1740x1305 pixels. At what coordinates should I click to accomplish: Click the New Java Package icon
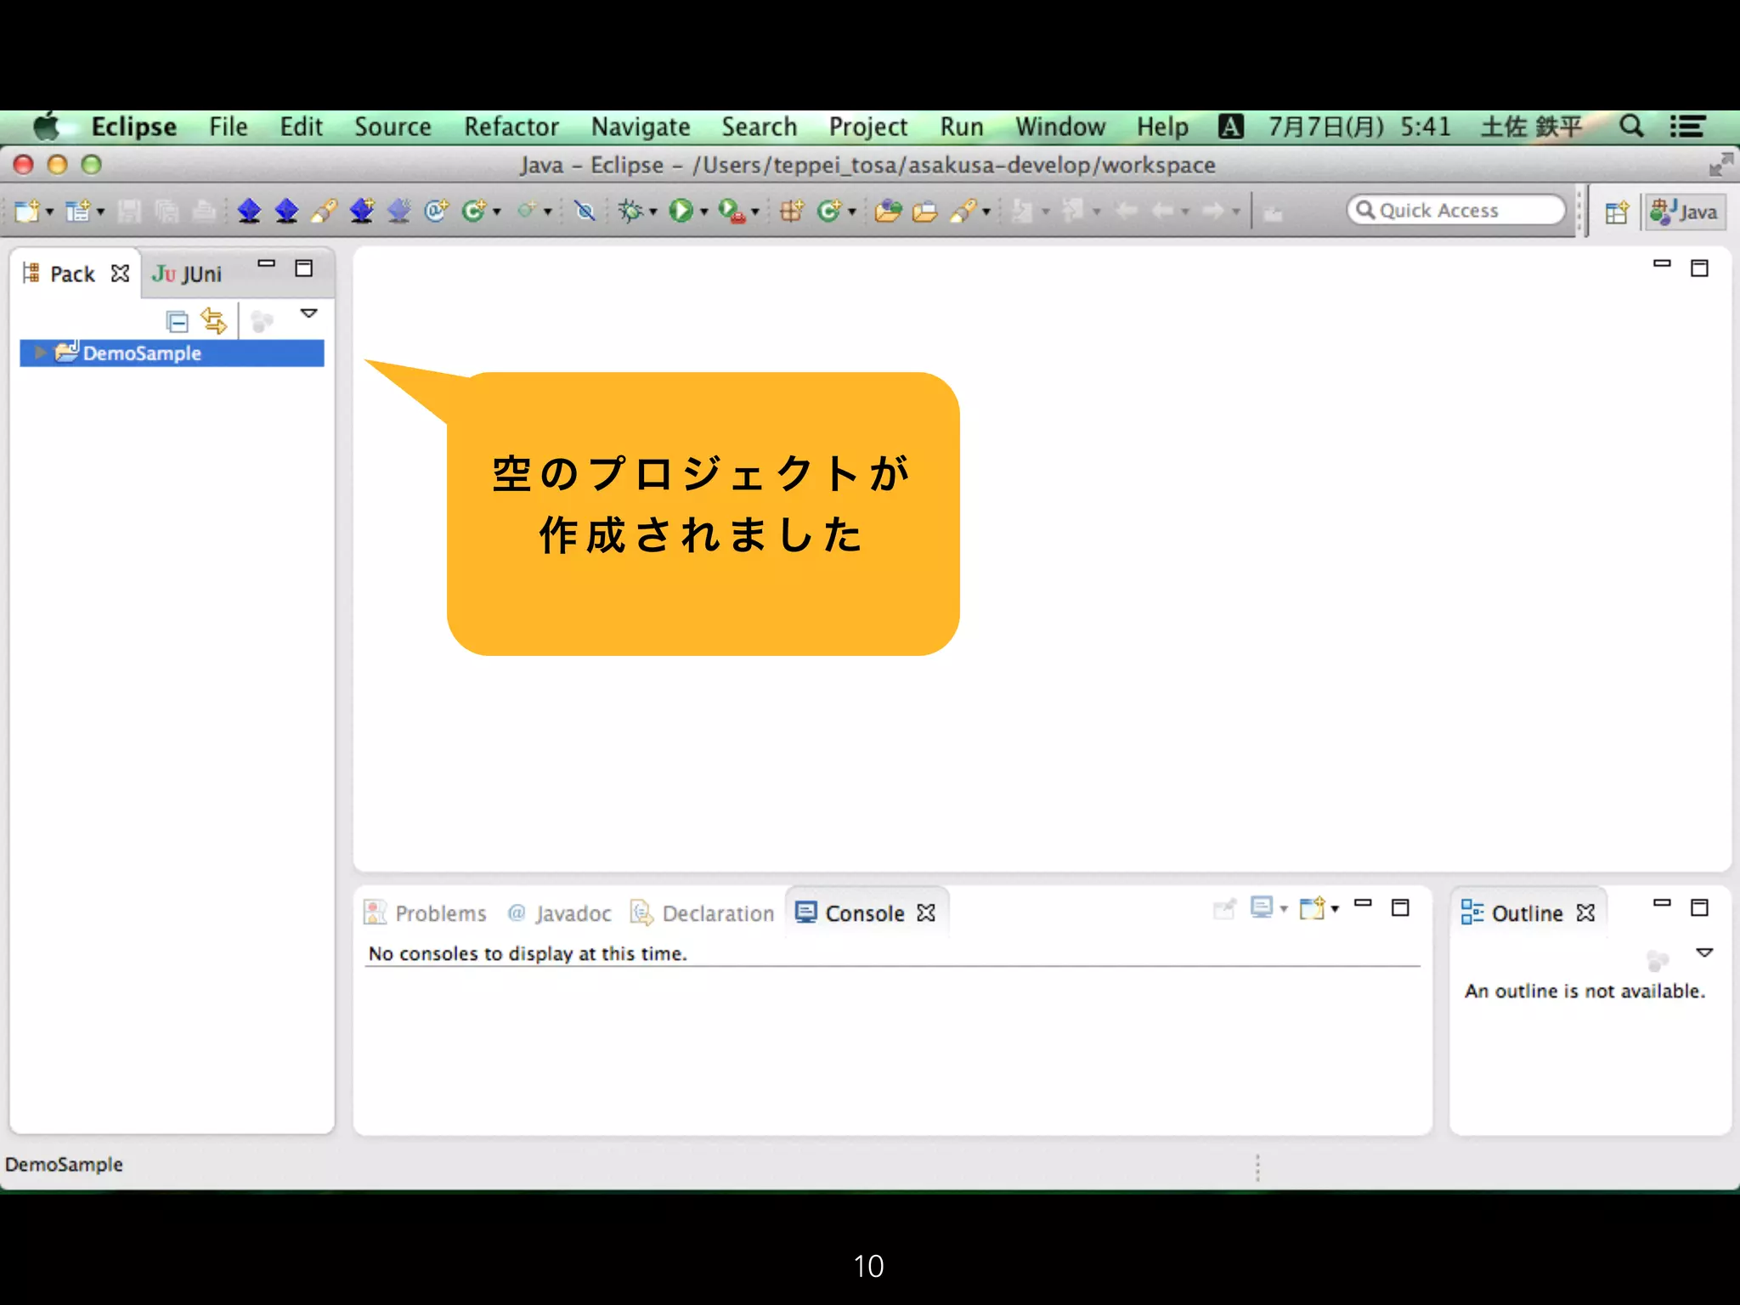(x=791, y=211)
